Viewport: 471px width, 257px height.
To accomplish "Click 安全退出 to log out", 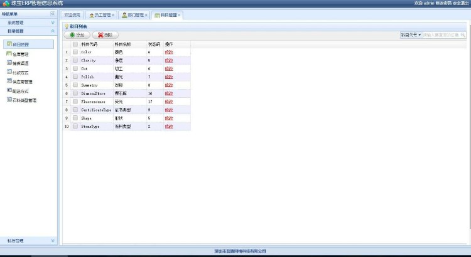I will [460, 3].
